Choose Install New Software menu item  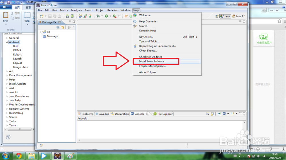pos(167,61)
